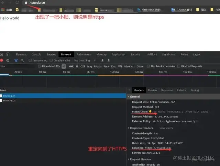The height and width of the screenshot is (166, 220).
Task: Open the Layers tab
Action: pos(197,54)
